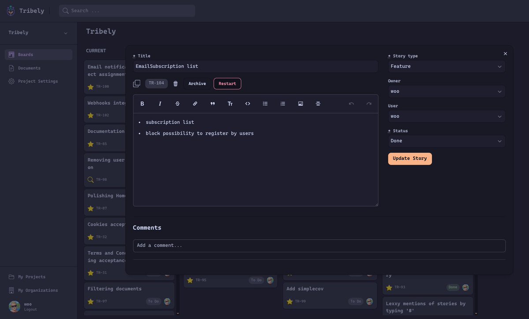Focus the Add a comment field
The width and height of the screenshot is (529, 319).
pyautogui.click(x=319, y=246)
